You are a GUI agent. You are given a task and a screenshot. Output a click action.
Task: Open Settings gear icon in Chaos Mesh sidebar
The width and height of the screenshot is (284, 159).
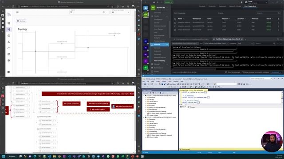(9, 61)
